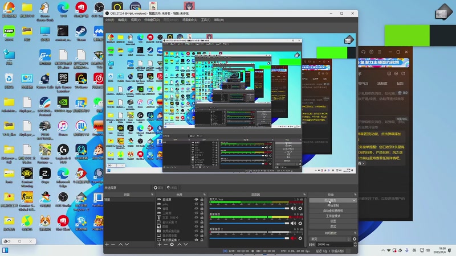Pop out the 转场特效 dock panel
This screenshot has width=456, height=256.
355,233
